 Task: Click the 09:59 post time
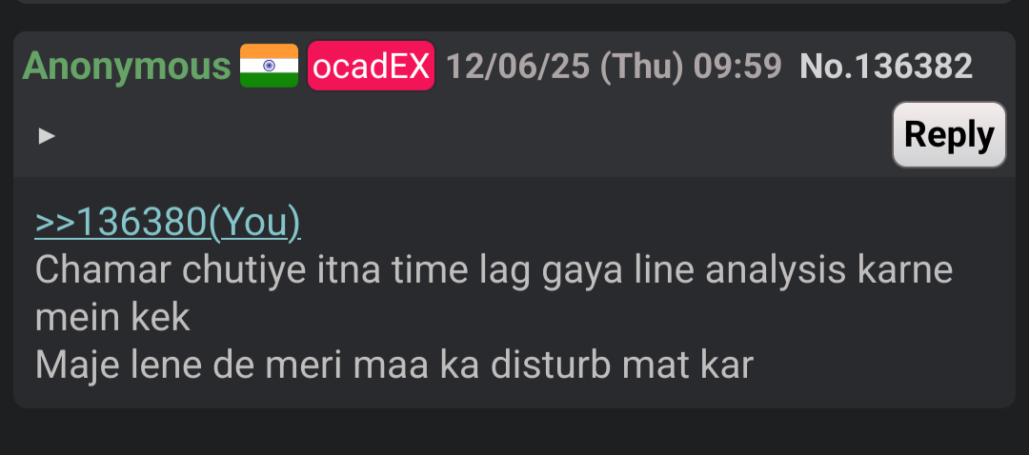pyautogui.click(x=737, y=67)
